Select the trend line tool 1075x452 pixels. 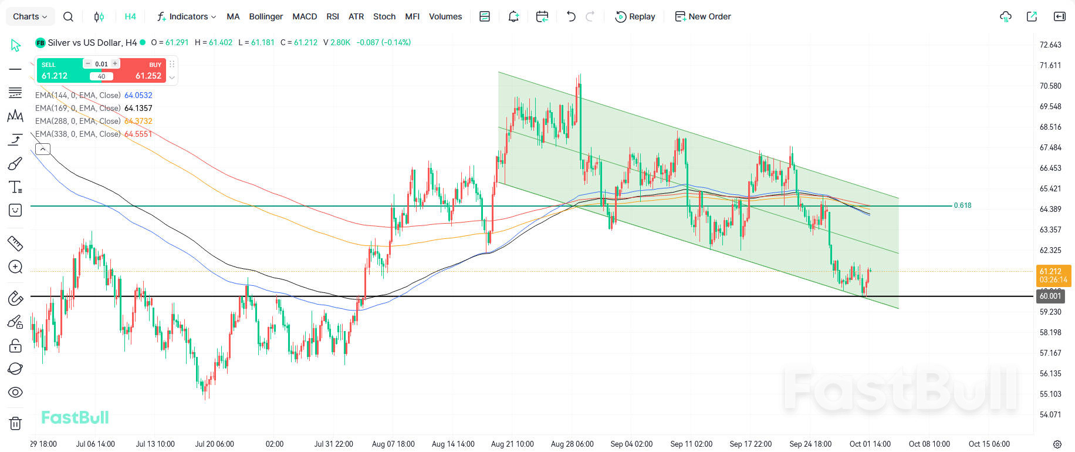coord(16,69)
